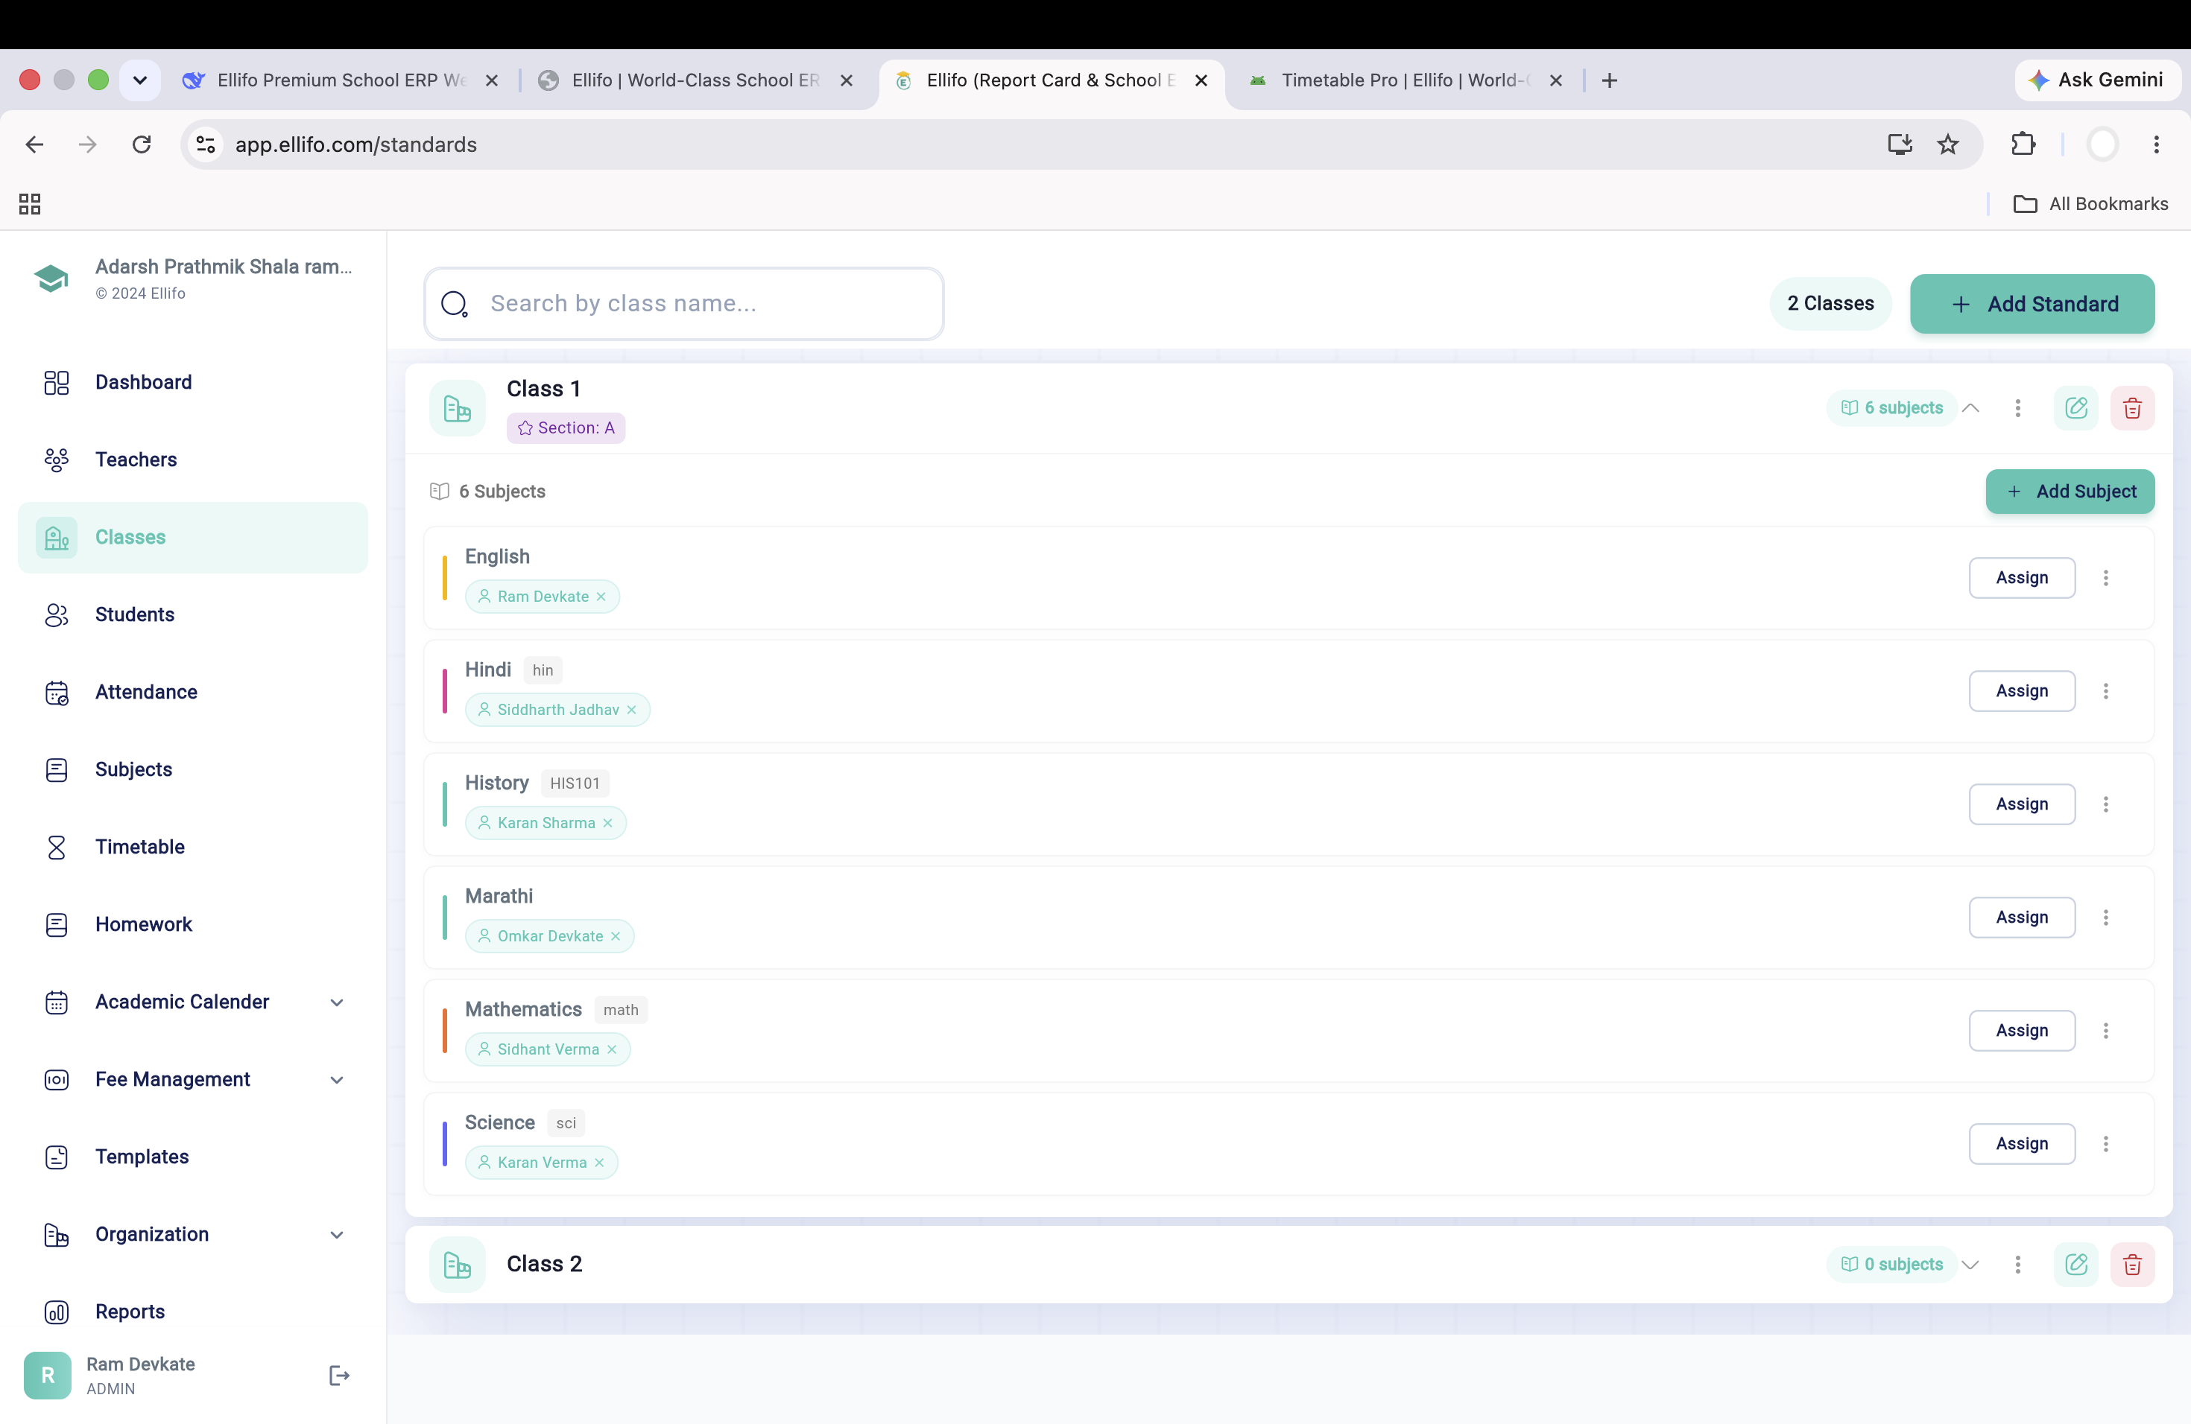Remove Siddharth Jadhav from Hindi subject

(631, 711)
